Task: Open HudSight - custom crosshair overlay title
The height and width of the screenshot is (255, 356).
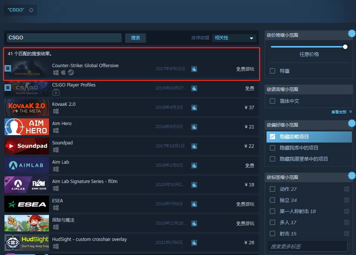Action: coord(89,239)
